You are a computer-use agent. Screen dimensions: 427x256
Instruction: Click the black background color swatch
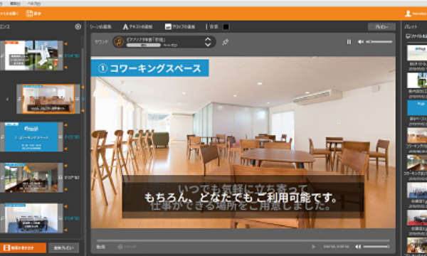[226, 26]
